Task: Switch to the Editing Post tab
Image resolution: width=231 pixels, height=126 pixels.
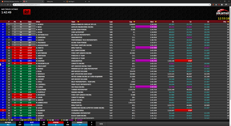Action: point(54,1)
